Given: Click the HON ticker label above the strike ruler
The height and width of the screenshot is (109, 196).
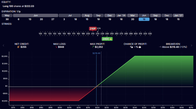Looking at the screenshot, I should tap(99, 28).
